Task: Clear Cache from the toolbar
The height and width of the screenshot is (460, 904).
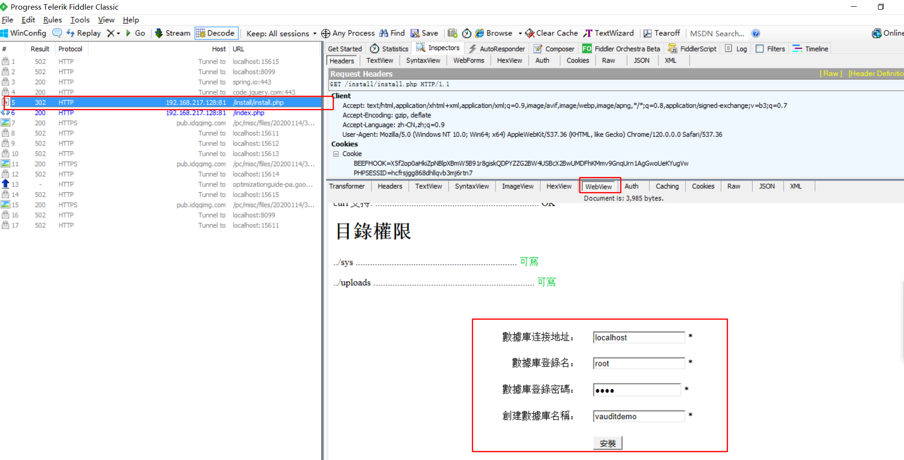Action: pos(552,33)
